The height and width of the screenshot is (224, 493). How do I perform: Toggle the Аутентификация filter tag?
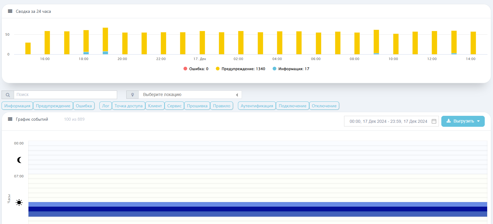[257, 106]
